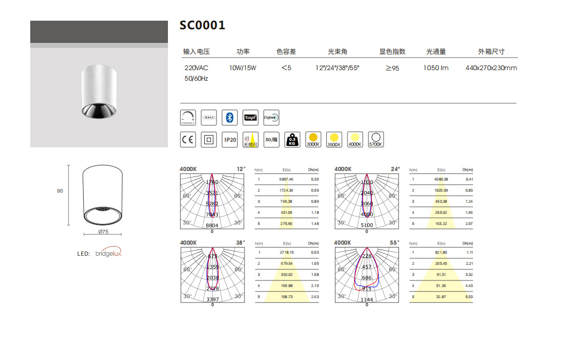Click the 30/箱 packing quantity icon

click(271, 140)
